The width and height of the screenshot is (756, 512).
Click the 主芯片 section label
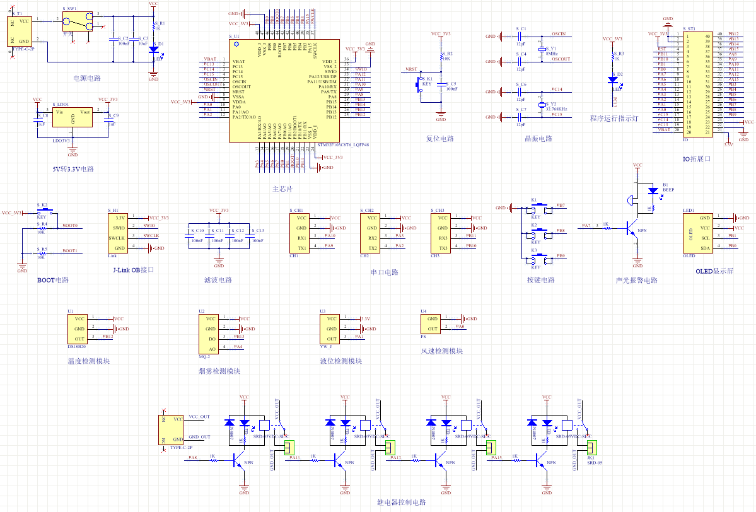282,189
